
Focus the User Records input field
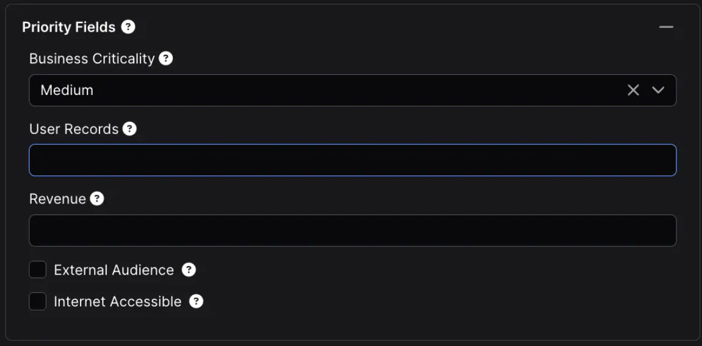(x=352, y=160)
